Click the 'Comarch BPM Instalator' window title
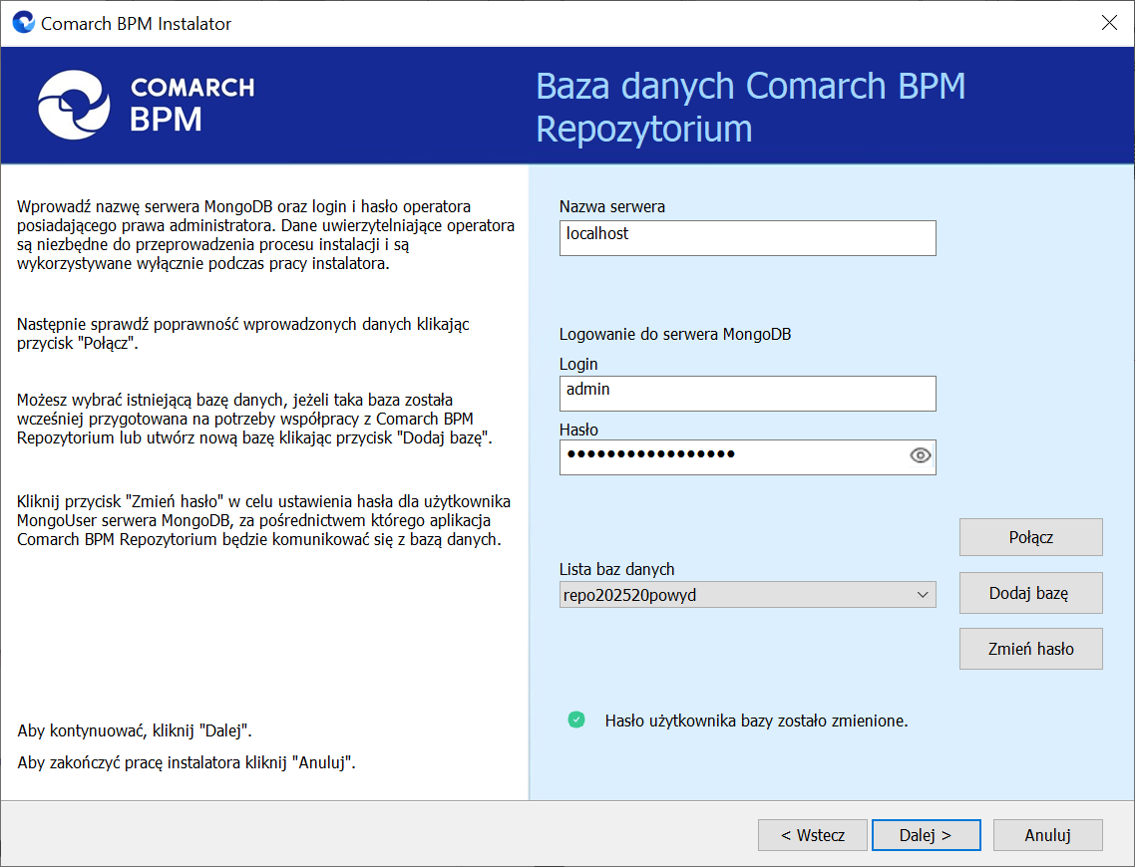The width and height of the screenshot is (1135, 867). click(136, 24)
